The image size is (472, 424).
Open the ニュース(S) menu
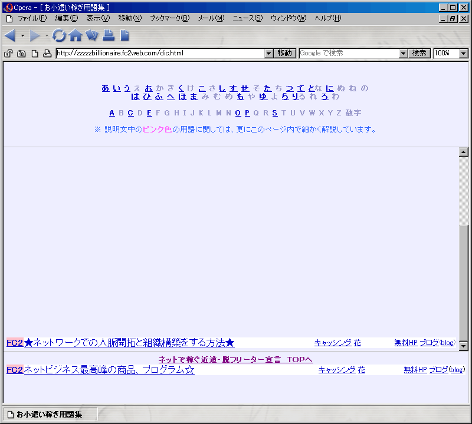coord(247,18)
